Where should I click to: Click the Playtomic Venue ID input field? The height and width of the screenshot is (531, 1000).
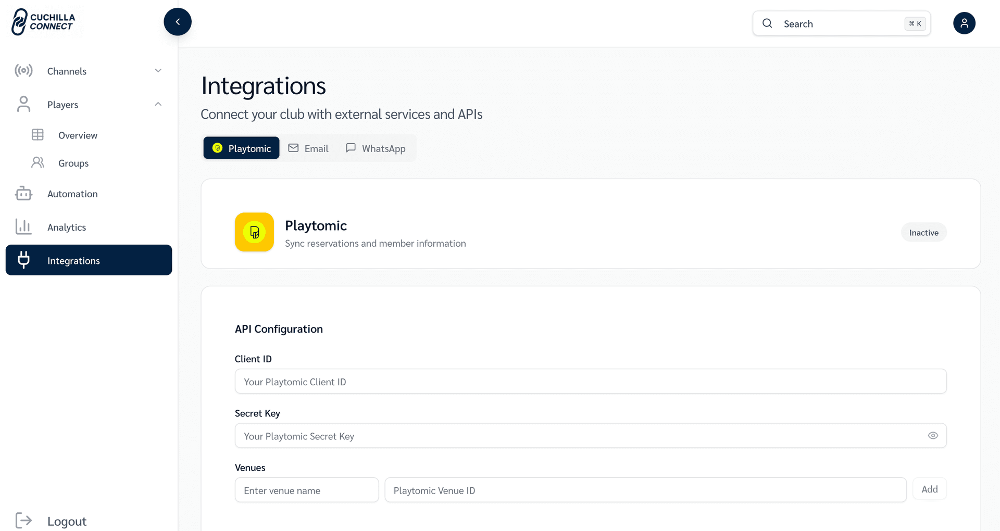(x=645, y=490)
